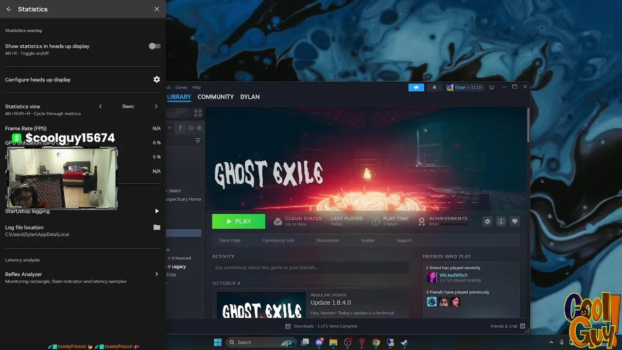The image size is (622, 350).
Task: Switch library to grid view icon
Action: click(198, 113)
